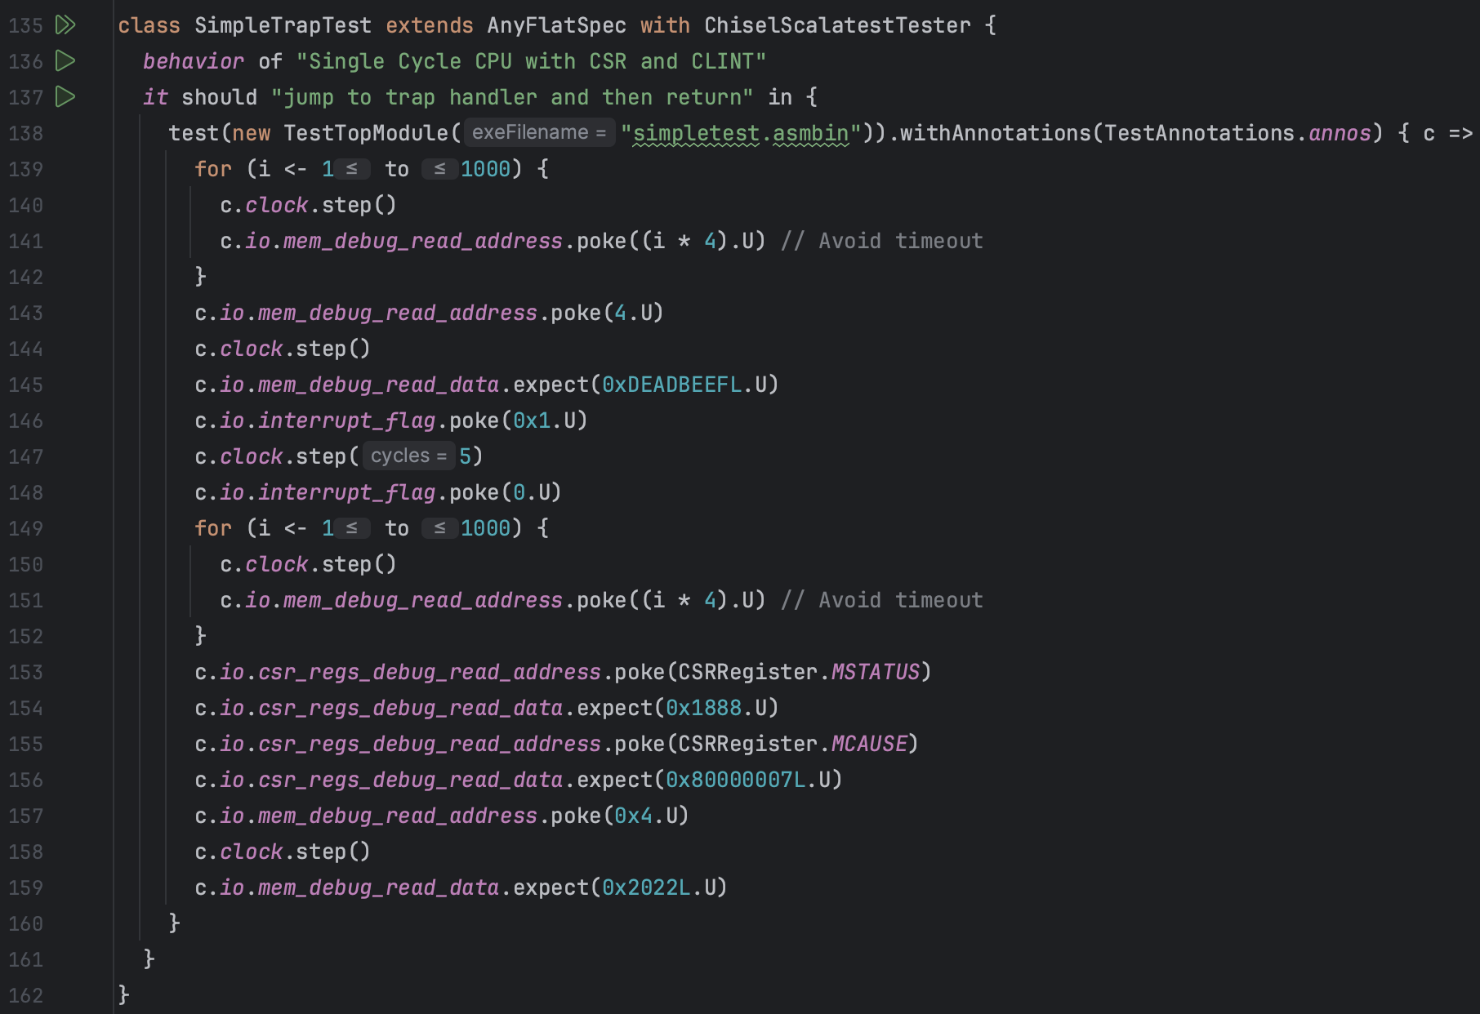1480x1014 pixels.
Task: Click the 0x2022L expected value
Action: point(646,887)
